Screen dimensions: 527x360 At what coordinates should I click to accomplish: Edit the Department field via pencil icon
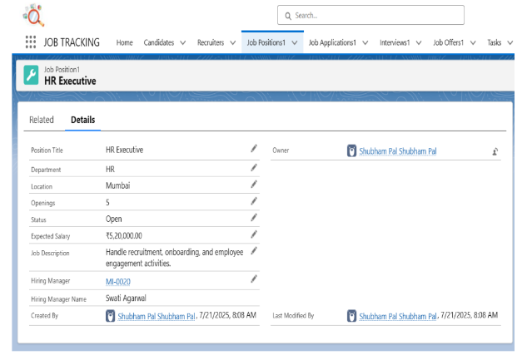pyautogui.click(x=254, y=168)
